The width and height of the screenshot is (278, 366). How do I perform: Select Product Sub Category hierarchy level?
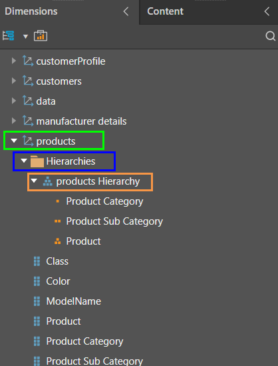114,221
